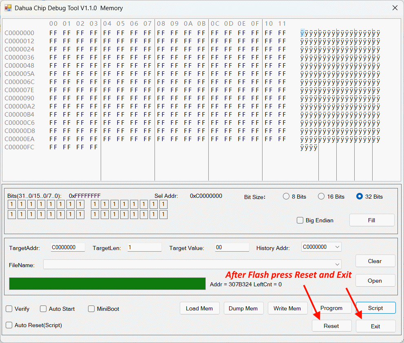Click the green progress bar
This screenshot has height=343, width=404.
pos(107,283)
